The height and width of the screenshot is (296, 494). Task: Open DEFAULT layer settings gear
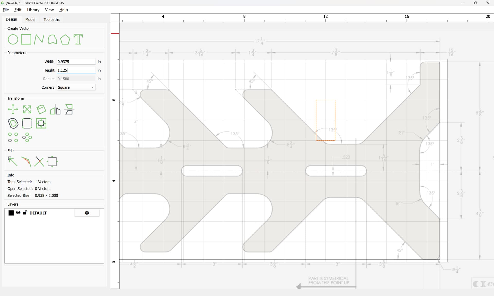pyautogui.click(x=87, y=213)
